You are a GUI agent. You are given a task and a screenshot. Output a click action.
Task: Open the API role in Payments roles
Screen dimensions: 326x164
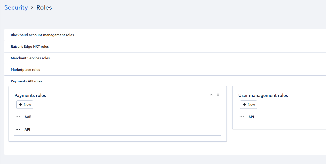(x=27, y=130)
